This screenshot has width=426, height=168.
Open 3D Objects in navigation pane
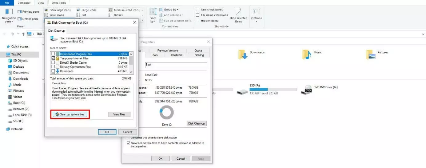tap(20, 61)
